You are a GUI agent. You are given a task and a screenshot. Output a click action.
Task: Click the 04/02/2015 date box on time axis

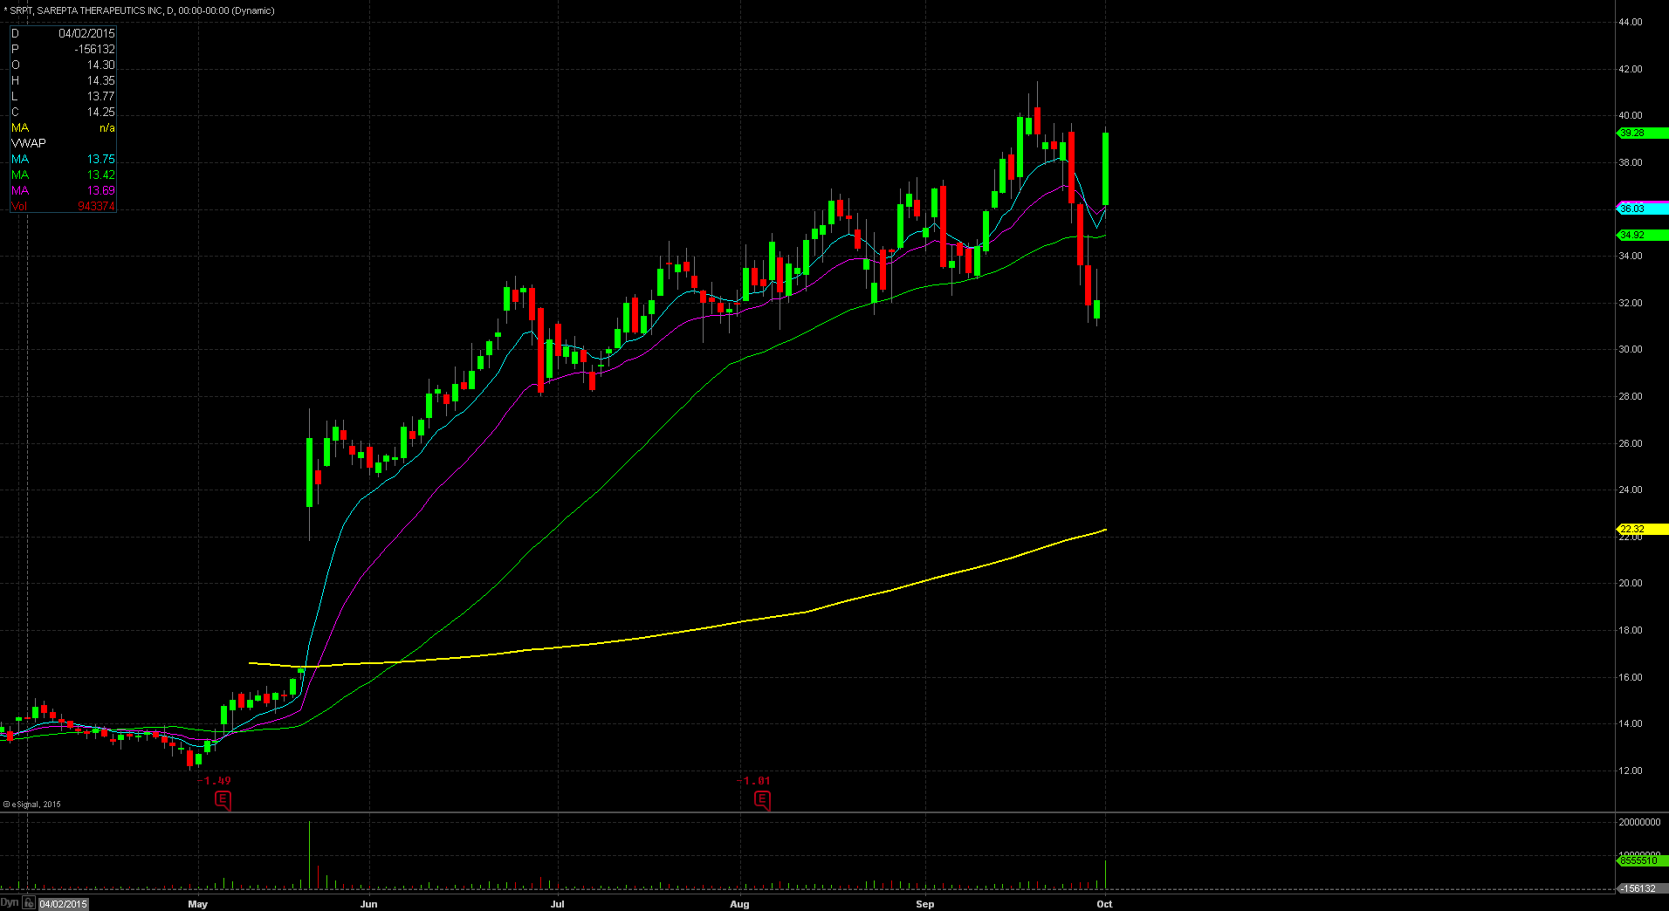64,904
